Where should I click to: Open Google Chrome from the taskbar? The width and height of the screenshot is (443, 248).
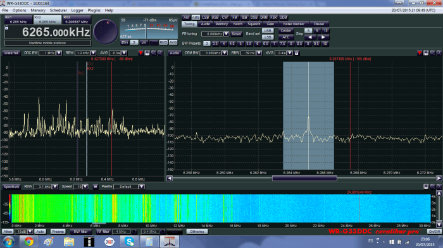click(28, 242)
